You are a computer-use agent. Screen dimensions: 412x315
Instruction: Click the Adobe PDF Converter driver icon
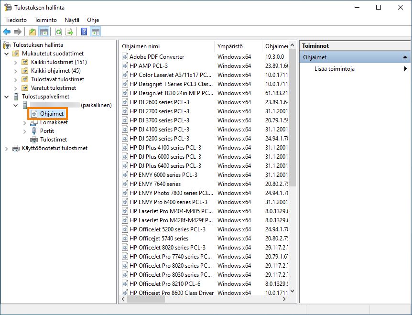[x=124, y=56]
